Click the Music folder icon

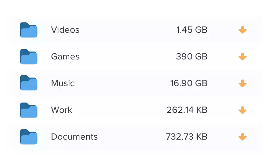point(28,83)
